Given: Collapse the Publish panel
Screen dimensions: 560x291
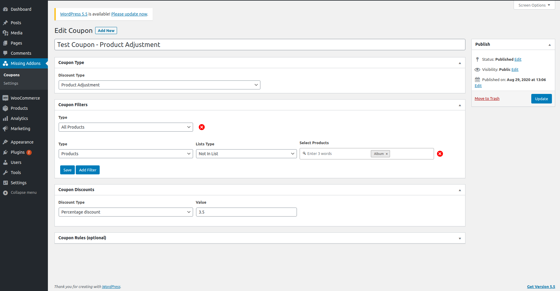Looking at the screenshot, I should 550,45.
